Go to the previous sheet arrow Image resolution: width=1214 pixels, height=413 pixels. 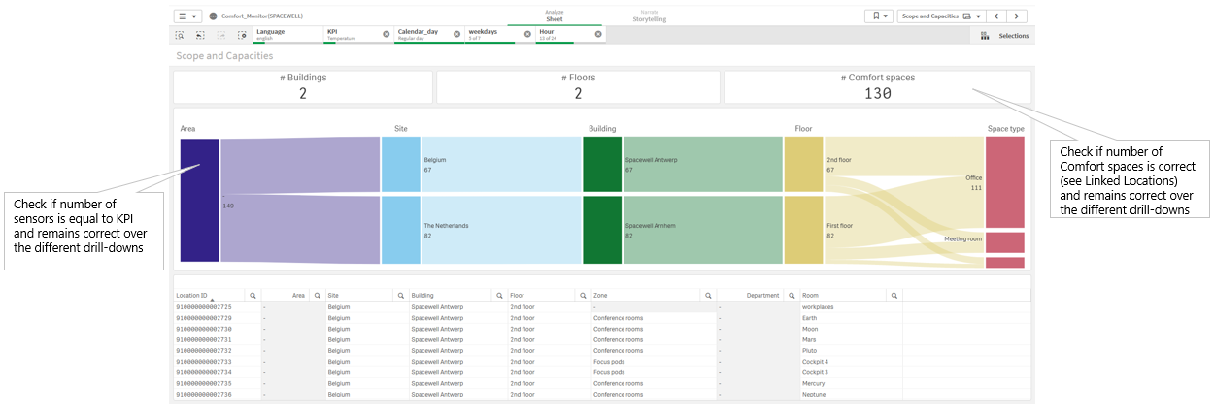click(995, 16)
